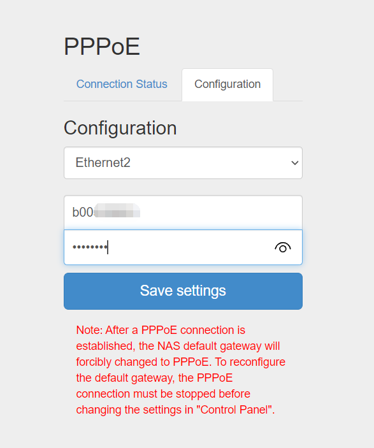This screenshot has height=448, width=374.
Task: Click the "Control Panel" words in the note
Action: (x=234, y=410)
